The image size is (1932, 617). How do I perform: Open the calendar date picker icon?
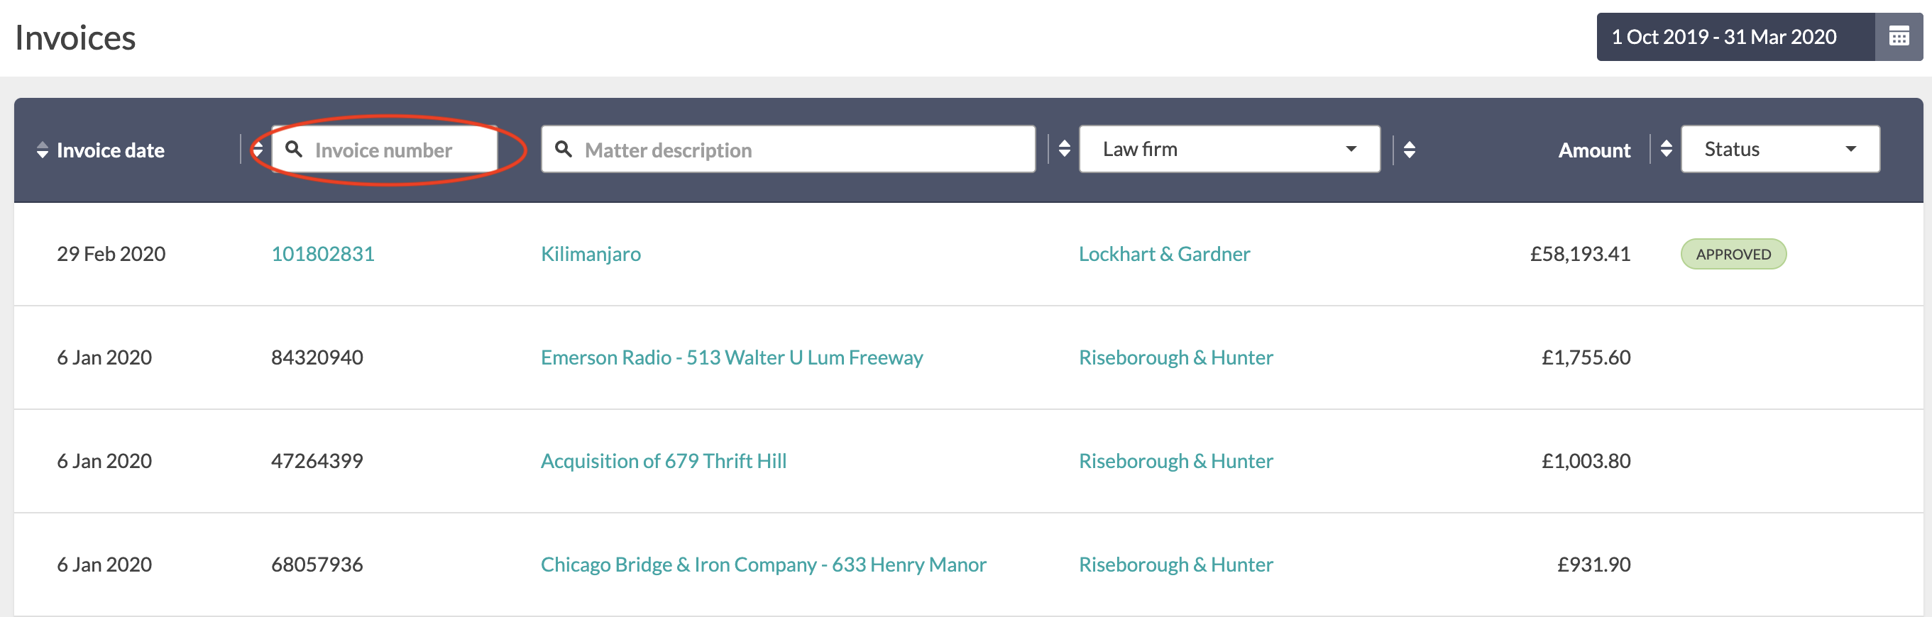pyautogui.click(x=1898, y=37)
